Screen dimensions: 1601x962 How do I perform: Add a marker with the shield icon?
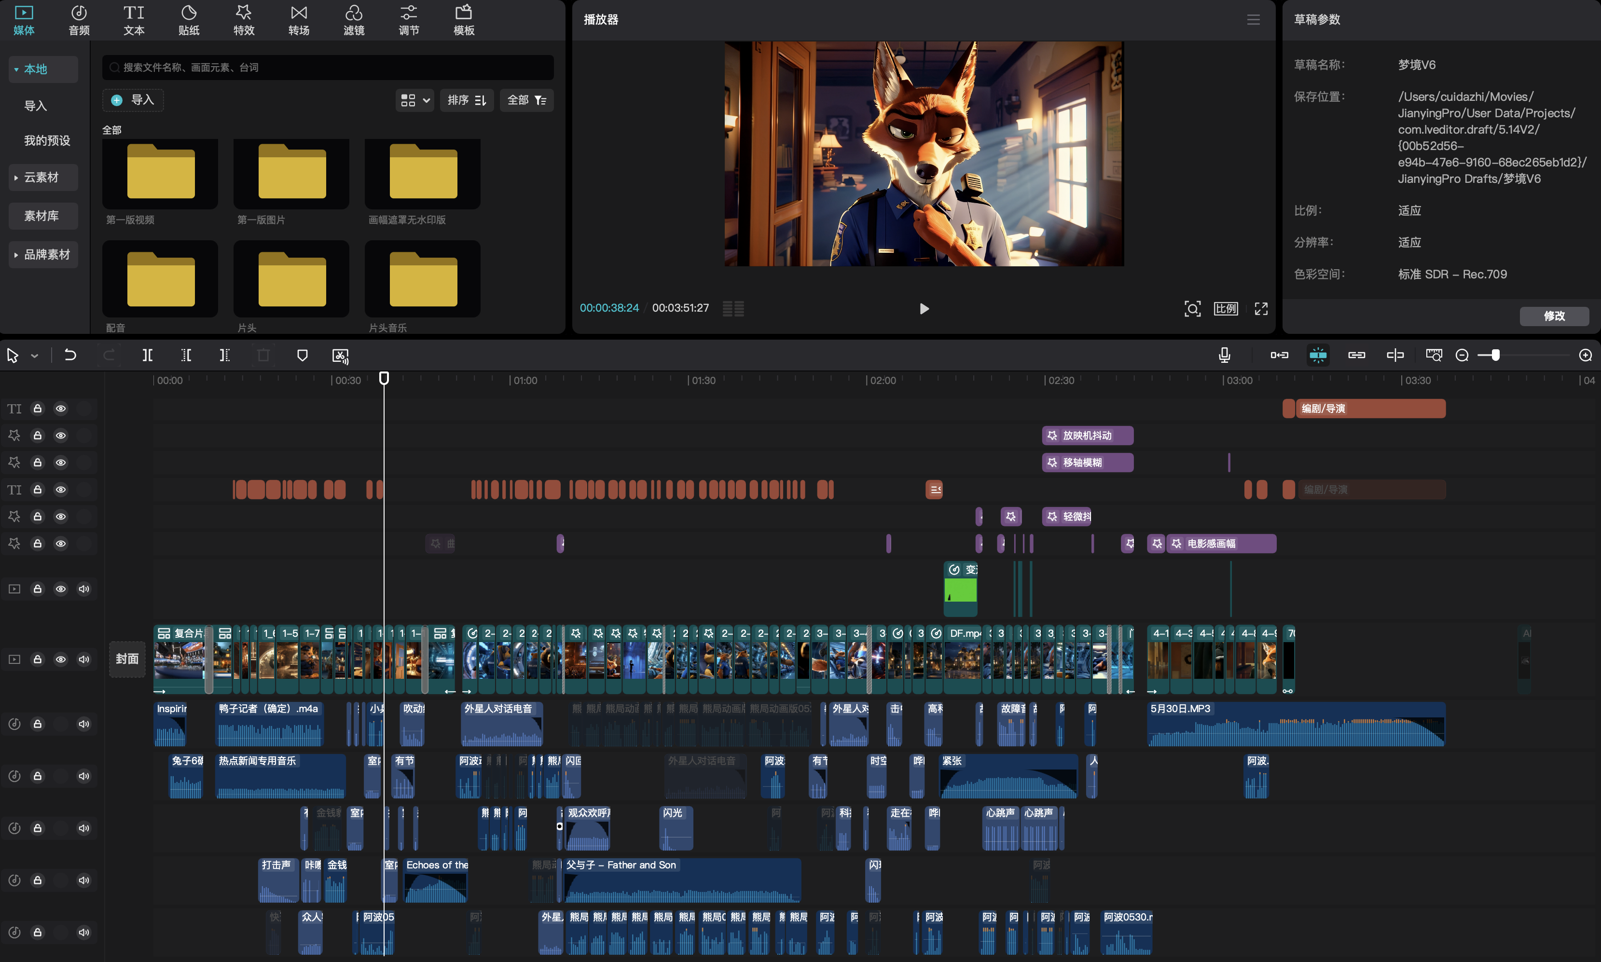[x=302, y=355]
